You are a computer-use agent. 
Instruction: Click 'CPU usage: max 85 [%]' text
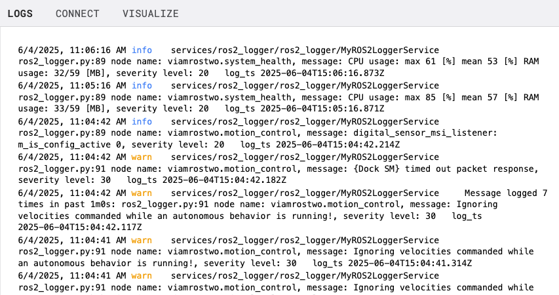click(x=402, y=98)
